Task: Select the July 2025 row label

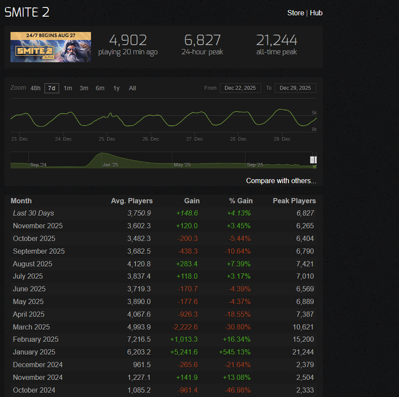Action: 28,276
